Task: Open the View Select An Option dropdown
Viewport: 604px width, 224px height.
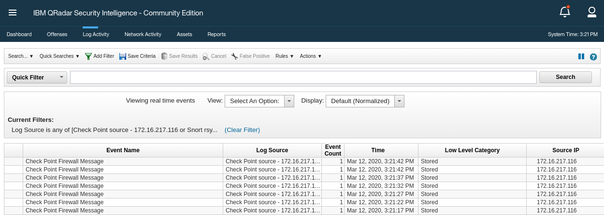Action: click(x=259, y=101)
